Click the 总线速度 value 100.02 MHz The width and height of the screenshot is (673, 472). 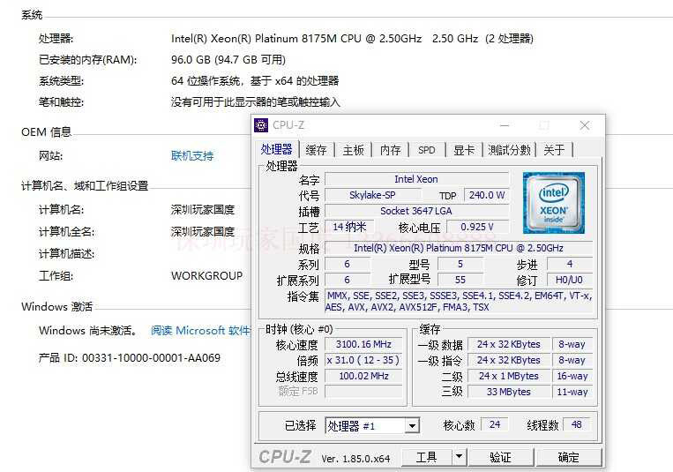click(363, 376)
